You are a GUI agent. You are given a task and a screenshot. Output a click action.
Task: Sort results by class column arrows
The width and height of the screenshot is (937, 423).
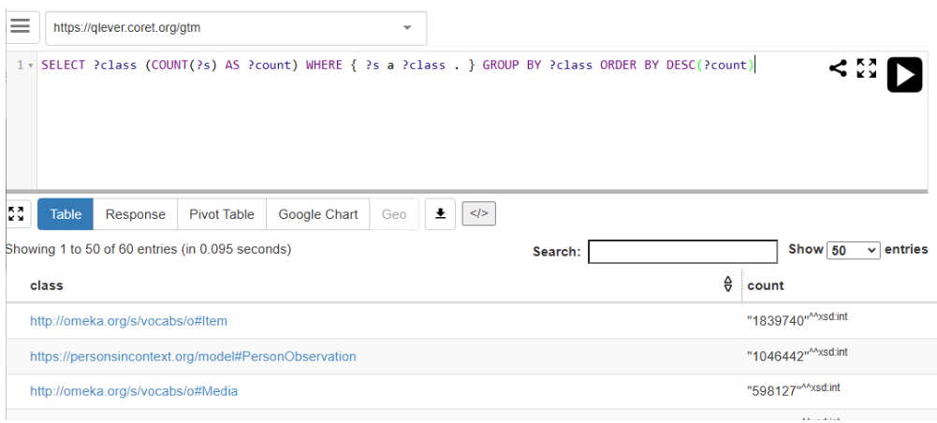[728, 284]
